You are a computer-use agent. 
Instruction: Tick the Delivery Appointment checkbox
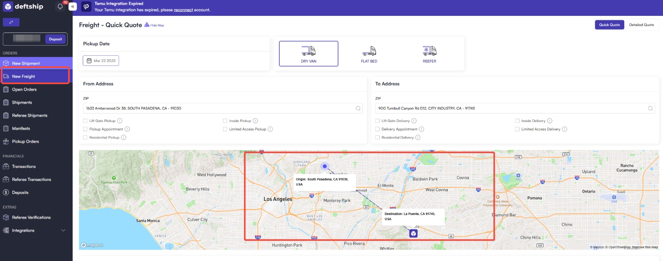378,129
